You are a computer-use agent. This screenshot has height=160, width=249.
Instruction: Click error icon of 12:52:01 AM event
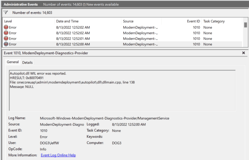6,38
